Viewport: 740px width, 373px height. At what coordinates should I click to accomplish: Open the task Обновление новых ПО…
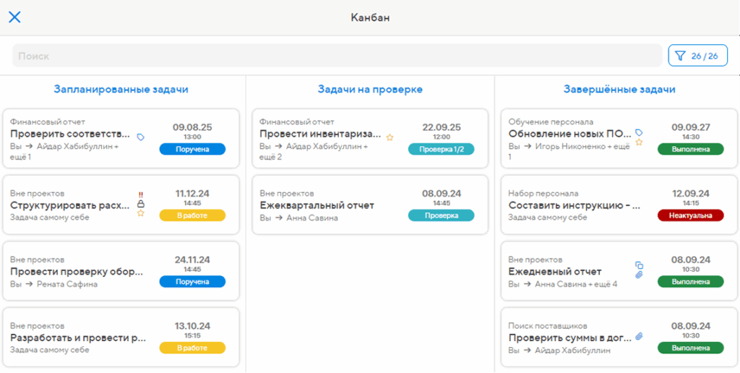(x=569, y=134)
